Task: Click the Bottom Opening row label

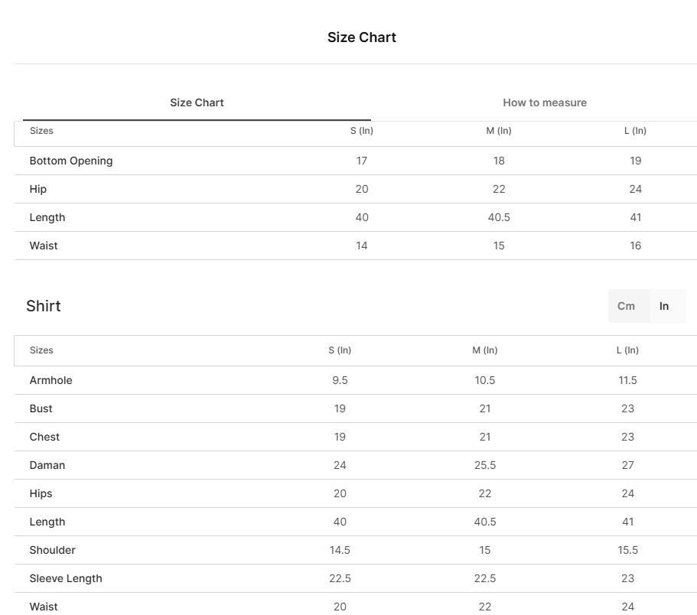Action: [x=71, y=161]
